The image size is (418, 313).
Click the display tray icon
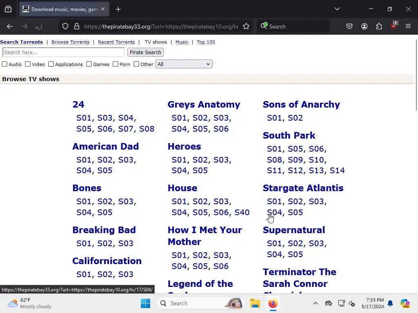(341, 303)
